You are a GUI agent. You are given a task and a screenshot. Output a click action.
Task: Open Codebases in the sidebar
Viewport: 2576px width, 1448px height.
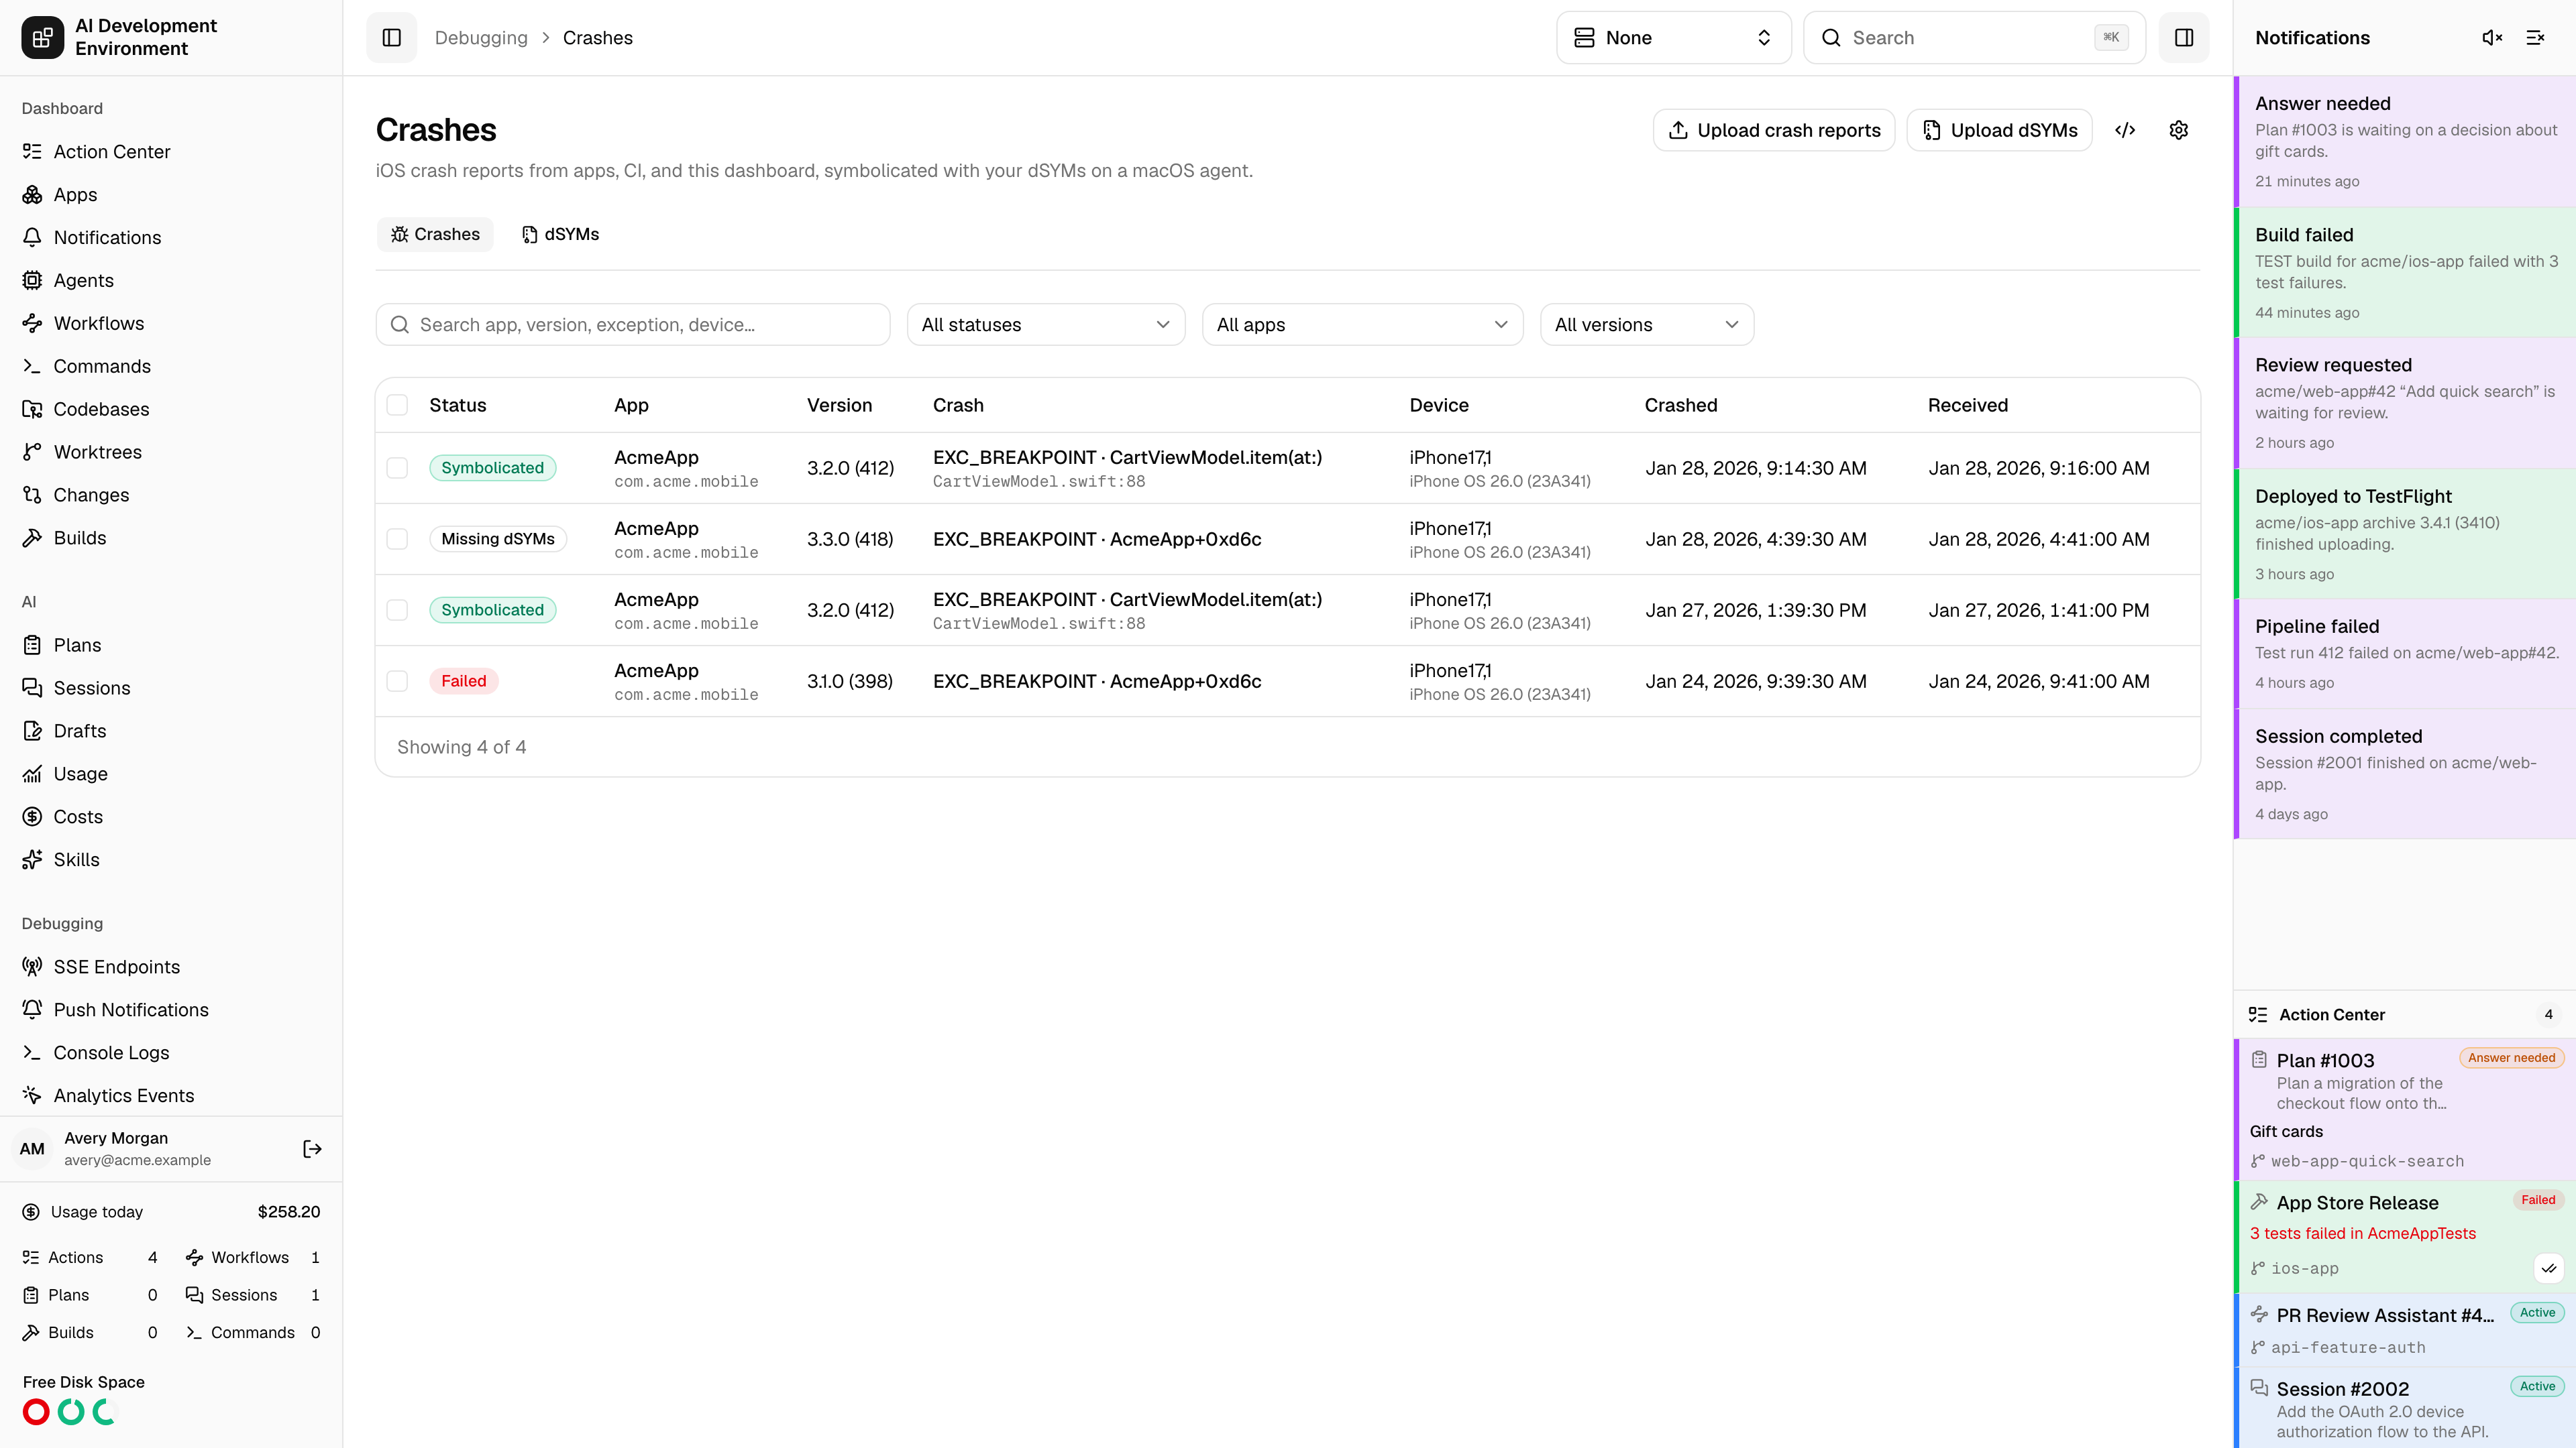click(x=171, y=409)
